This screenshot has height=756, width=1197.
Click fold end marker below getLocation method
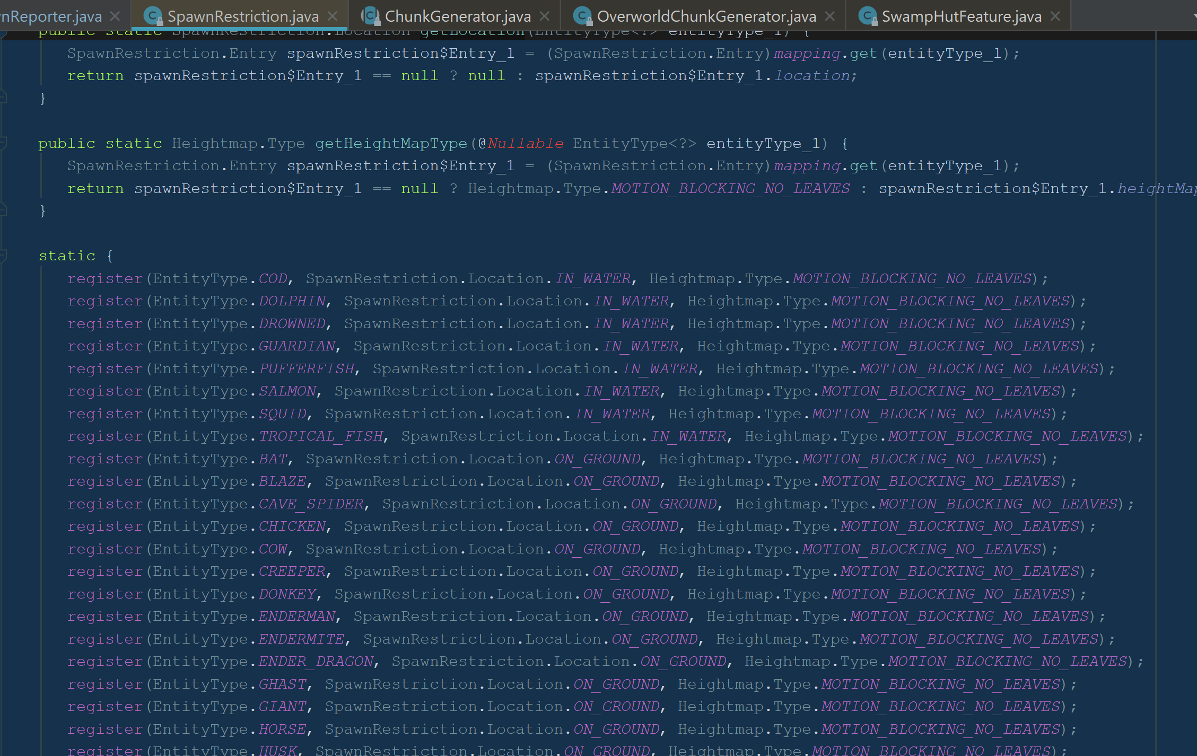[3, 98]
